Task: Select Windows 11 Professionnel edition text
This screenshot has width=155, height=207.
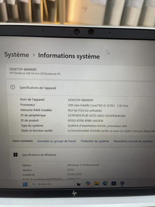Action: pos(83,165)
